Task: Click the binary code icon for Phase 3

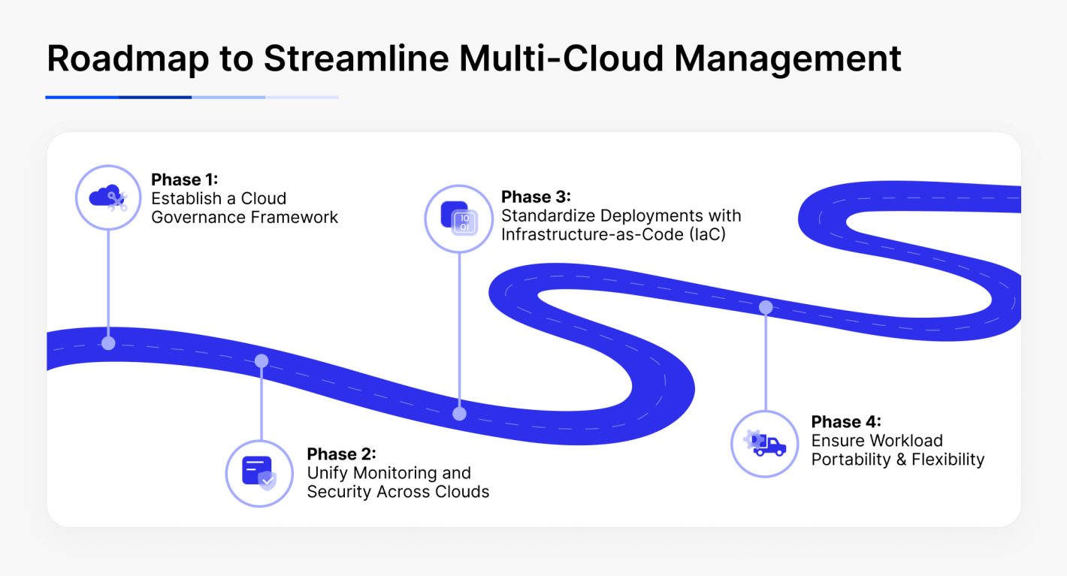Action: [x=458, y=218]
